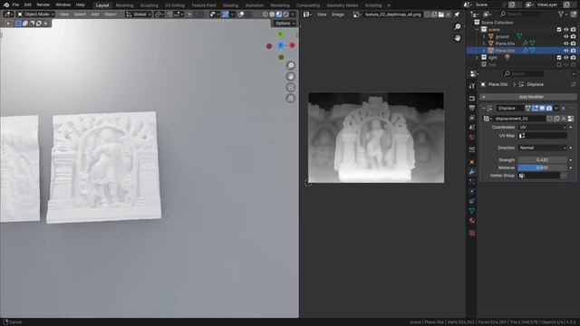Adjust the Strength 0.430 slider
580x326 pixels.
542,160
